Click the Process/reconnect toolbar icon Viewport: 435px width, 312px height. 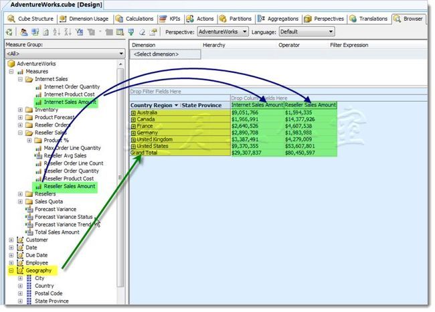(x=9, y=32)
